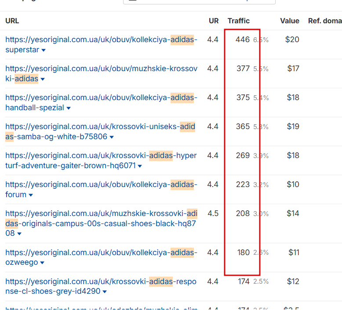The width and height of the screenshot is (342, 310).
Task: Select traffic value 208 in campus row
Action: (243, 213)
